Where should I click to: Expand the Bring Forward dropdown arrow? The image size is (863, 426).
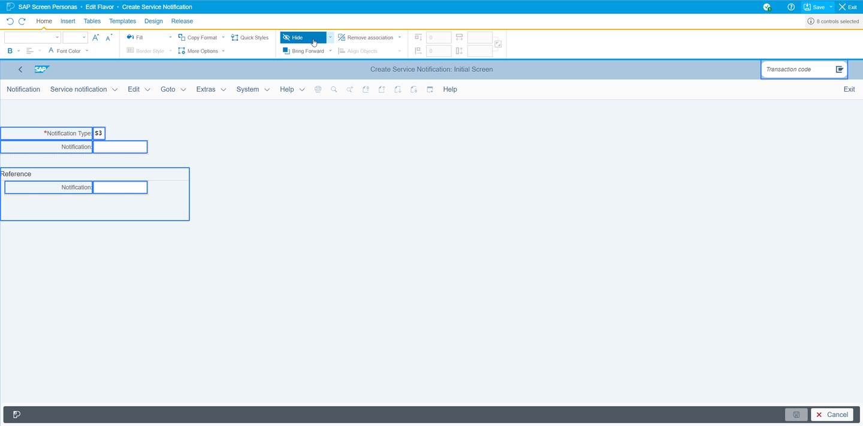pos(330,51)
